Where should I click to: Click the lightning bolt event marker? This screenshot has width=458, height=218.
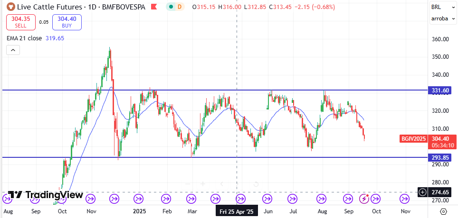click(x=364, y=200)
